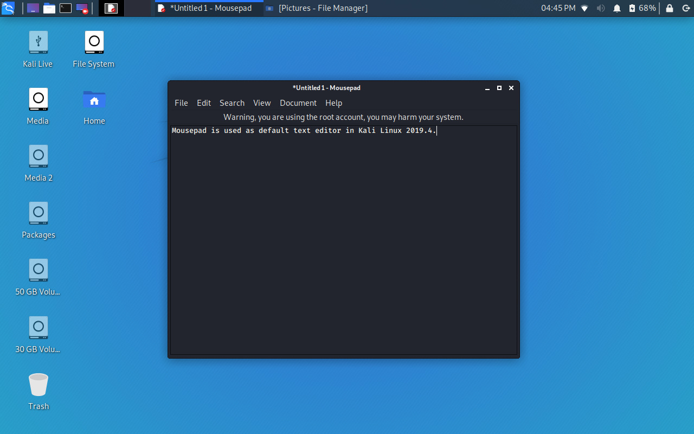The width and height of the screenshot is (694, 434).
Task: Open the file manager from the taskbar
Action: point(49,8)
